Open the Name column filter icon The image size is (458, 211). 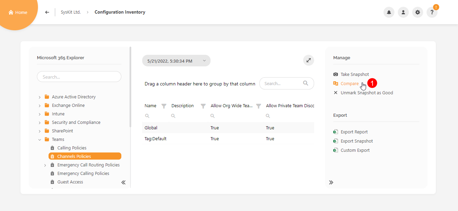(164, 106)
